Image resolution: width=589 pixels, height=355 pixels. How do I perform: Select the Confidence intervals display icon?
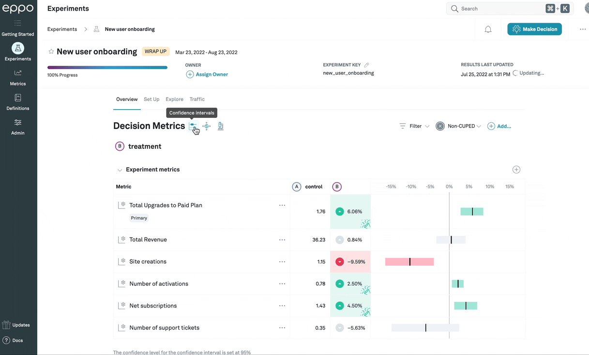[193, 126]
